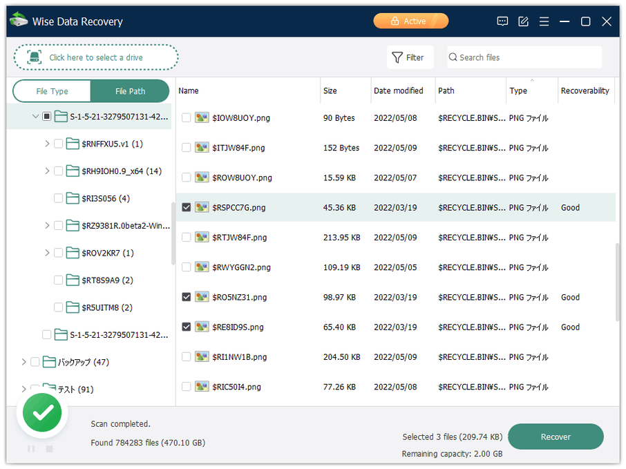Expand the $RNFFXU5.v1 folder
Image resolution: width=626 pixels, height=469 pixels.
point(47,144)
